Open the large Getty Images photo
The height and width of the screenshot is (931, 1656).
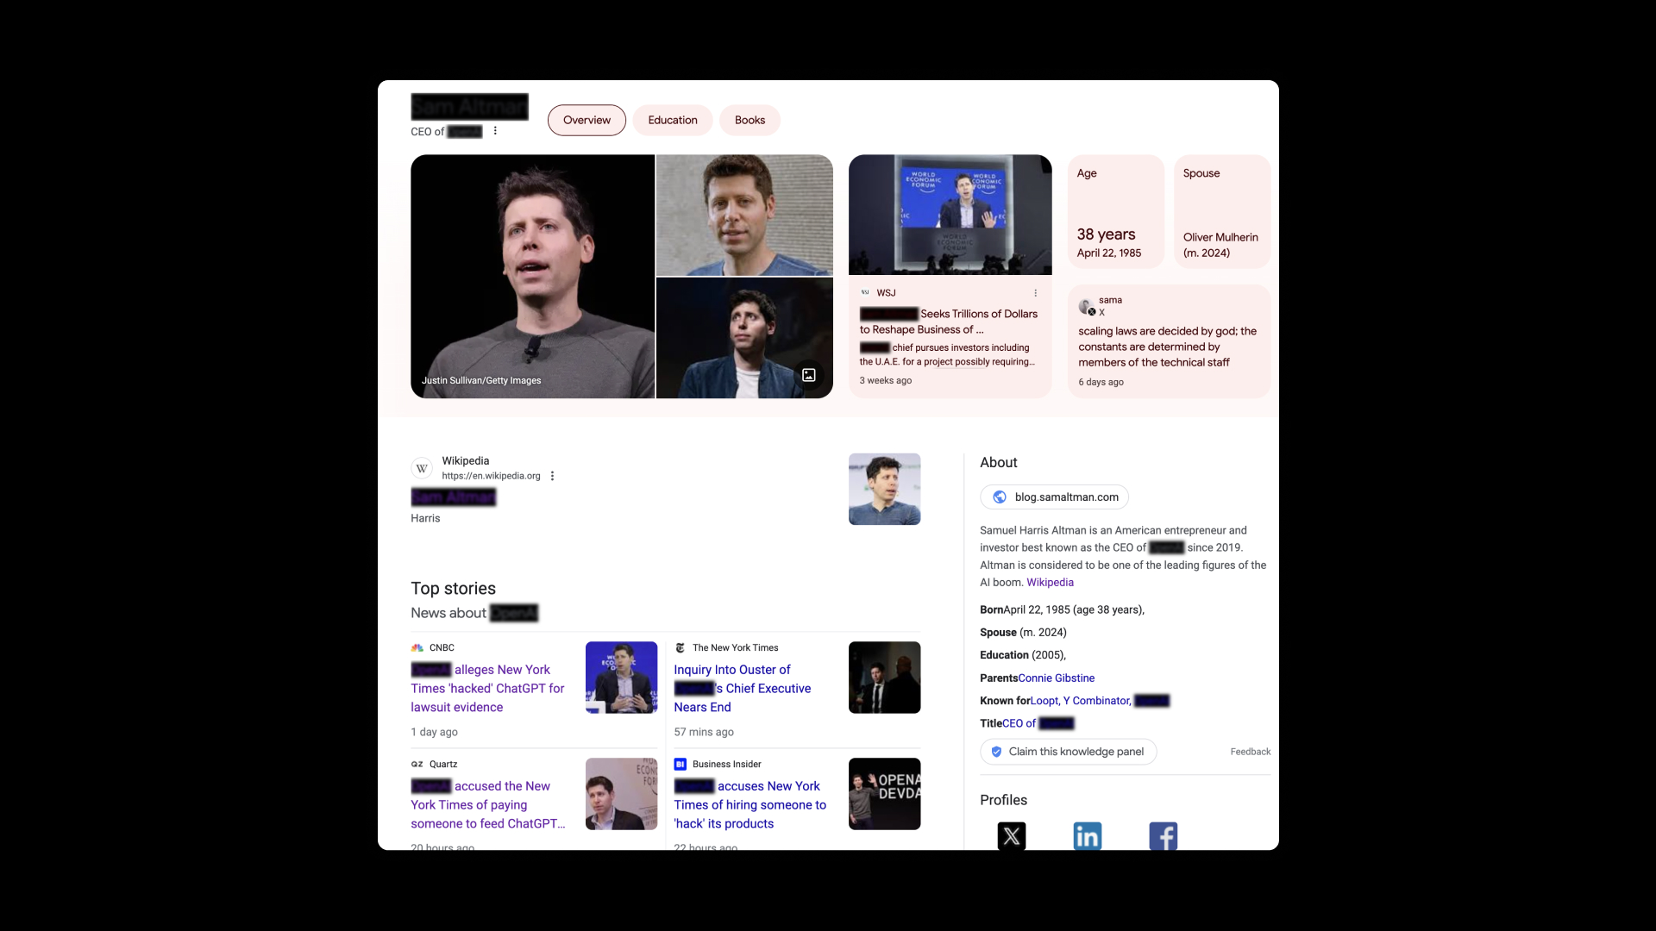pyautogui.click(x=533, y=277)
